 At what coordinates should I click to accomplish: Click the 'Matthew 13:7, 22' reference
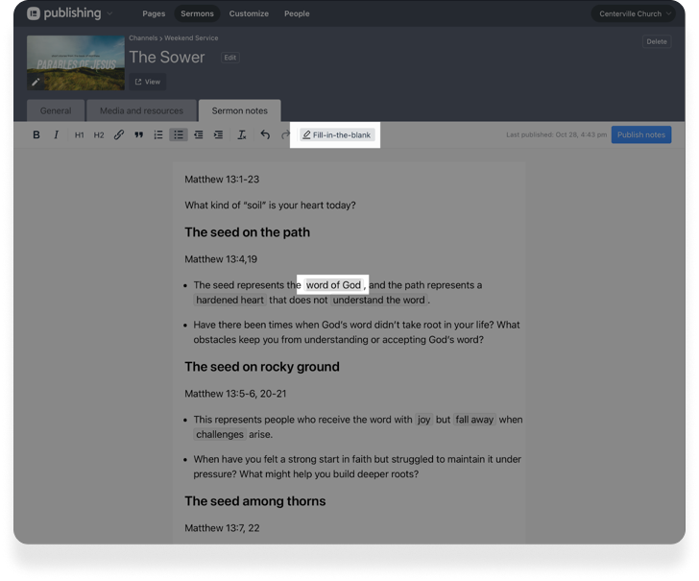(222, 528)
